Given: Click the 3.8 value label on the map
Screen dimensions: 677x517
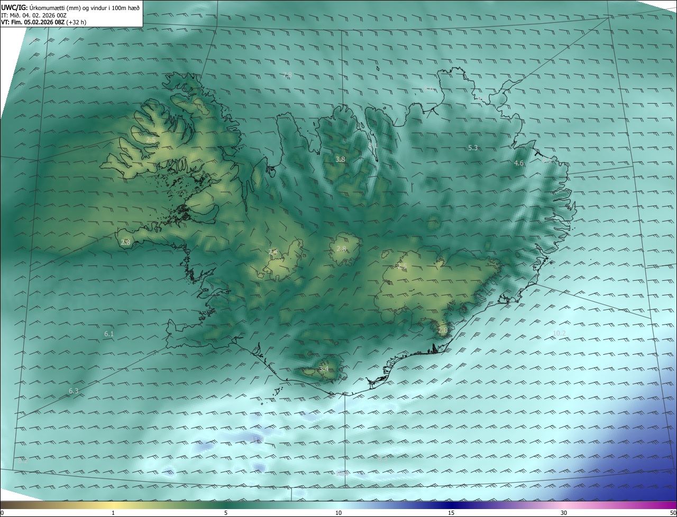Looking at the screenshot, I should pyautogui.click(x=340, y=159).
